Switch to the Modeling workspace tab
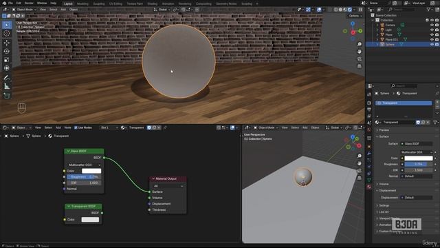The image size is (440, 248). [x=82, y=4]
